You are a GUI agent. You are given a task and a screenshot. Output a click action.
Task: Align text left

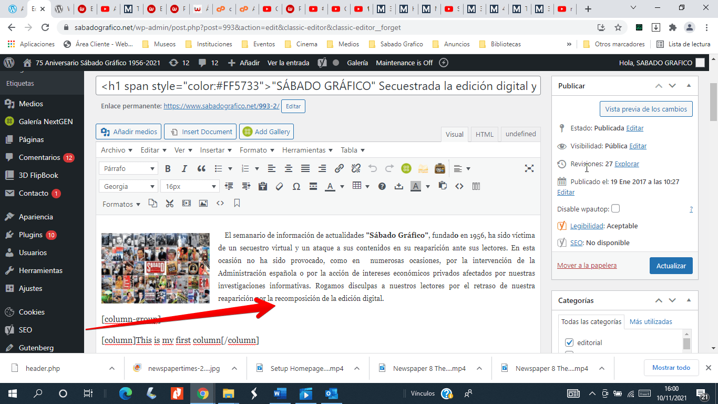[271, 169]
